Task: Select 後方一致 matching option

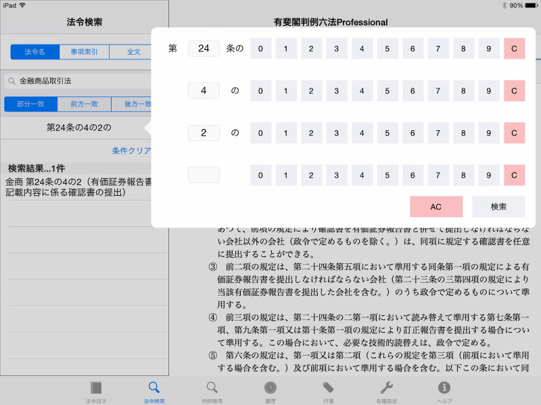Action: coord(131,104)
